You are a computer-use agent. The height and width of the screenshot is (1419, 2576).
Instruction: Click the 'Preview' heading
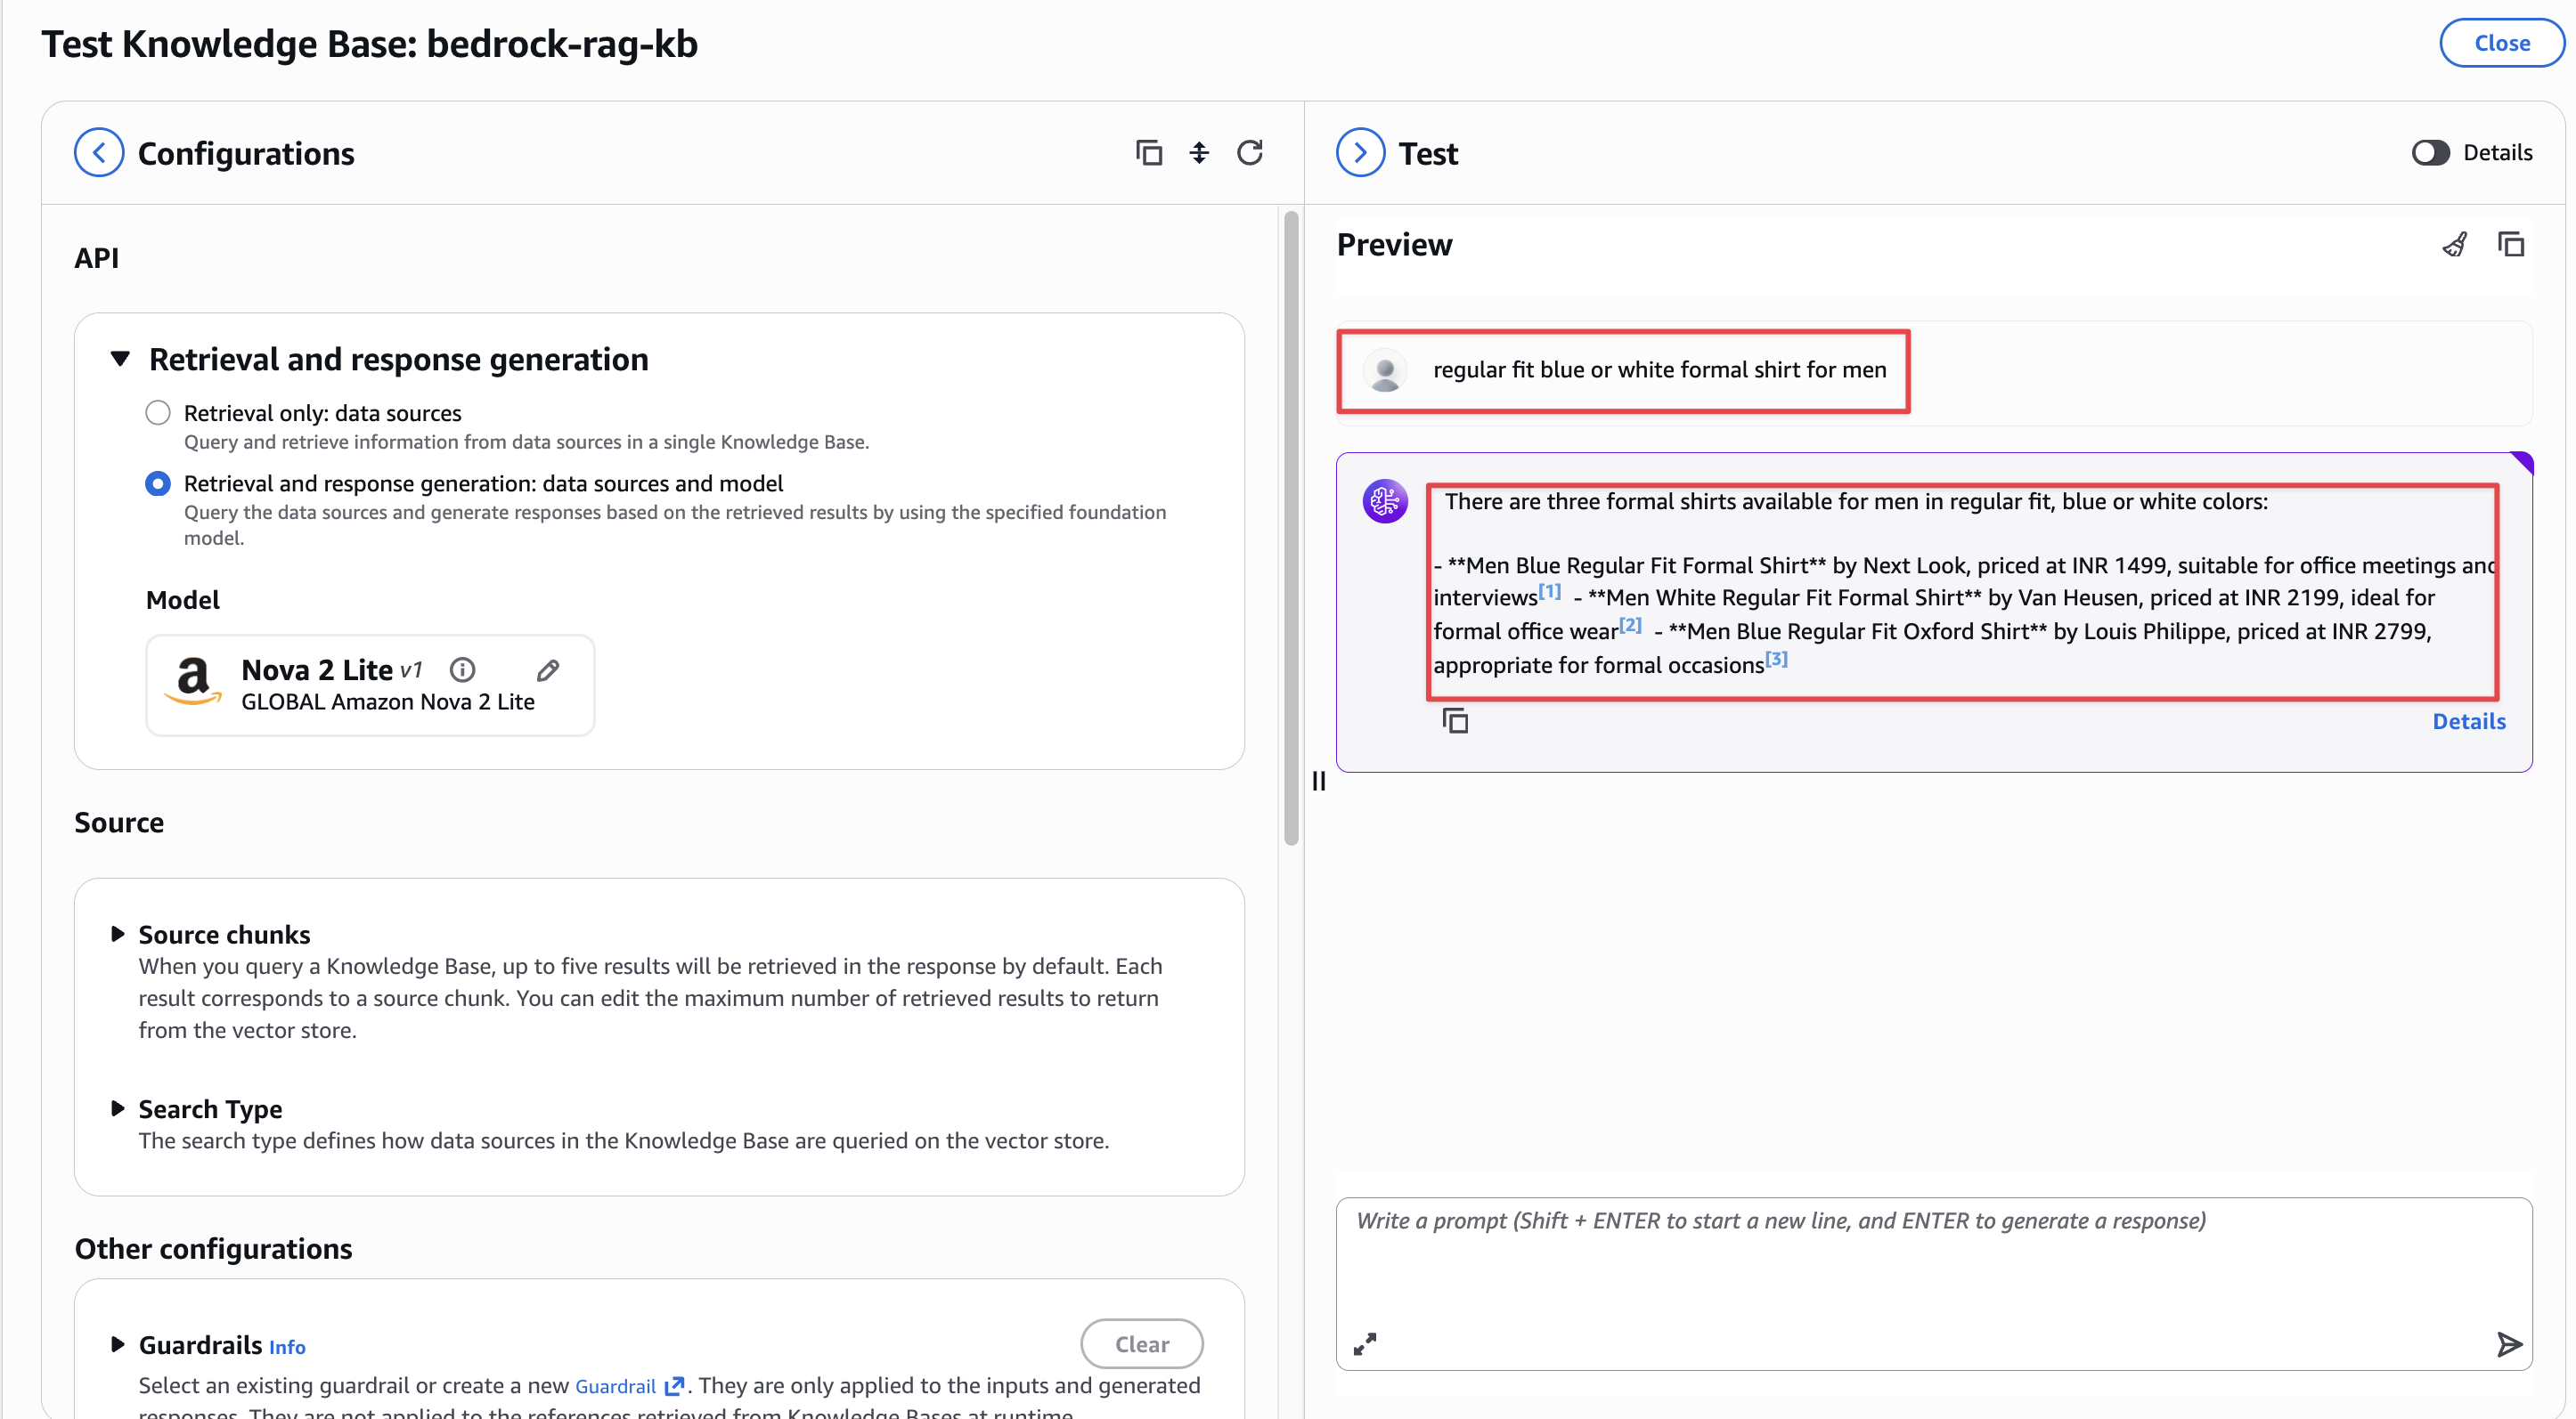tap(1394, 245)
